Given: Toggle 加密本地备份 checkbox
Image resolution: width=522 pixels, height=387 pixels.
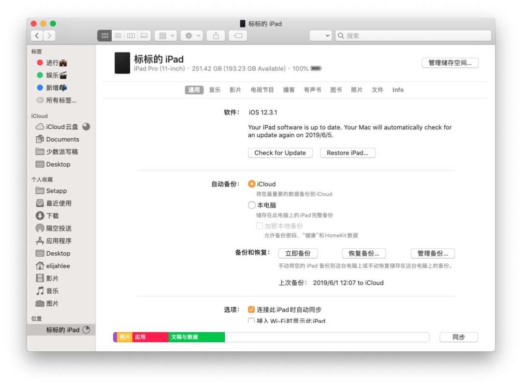Looking at the screenshot, I should 260,226.
